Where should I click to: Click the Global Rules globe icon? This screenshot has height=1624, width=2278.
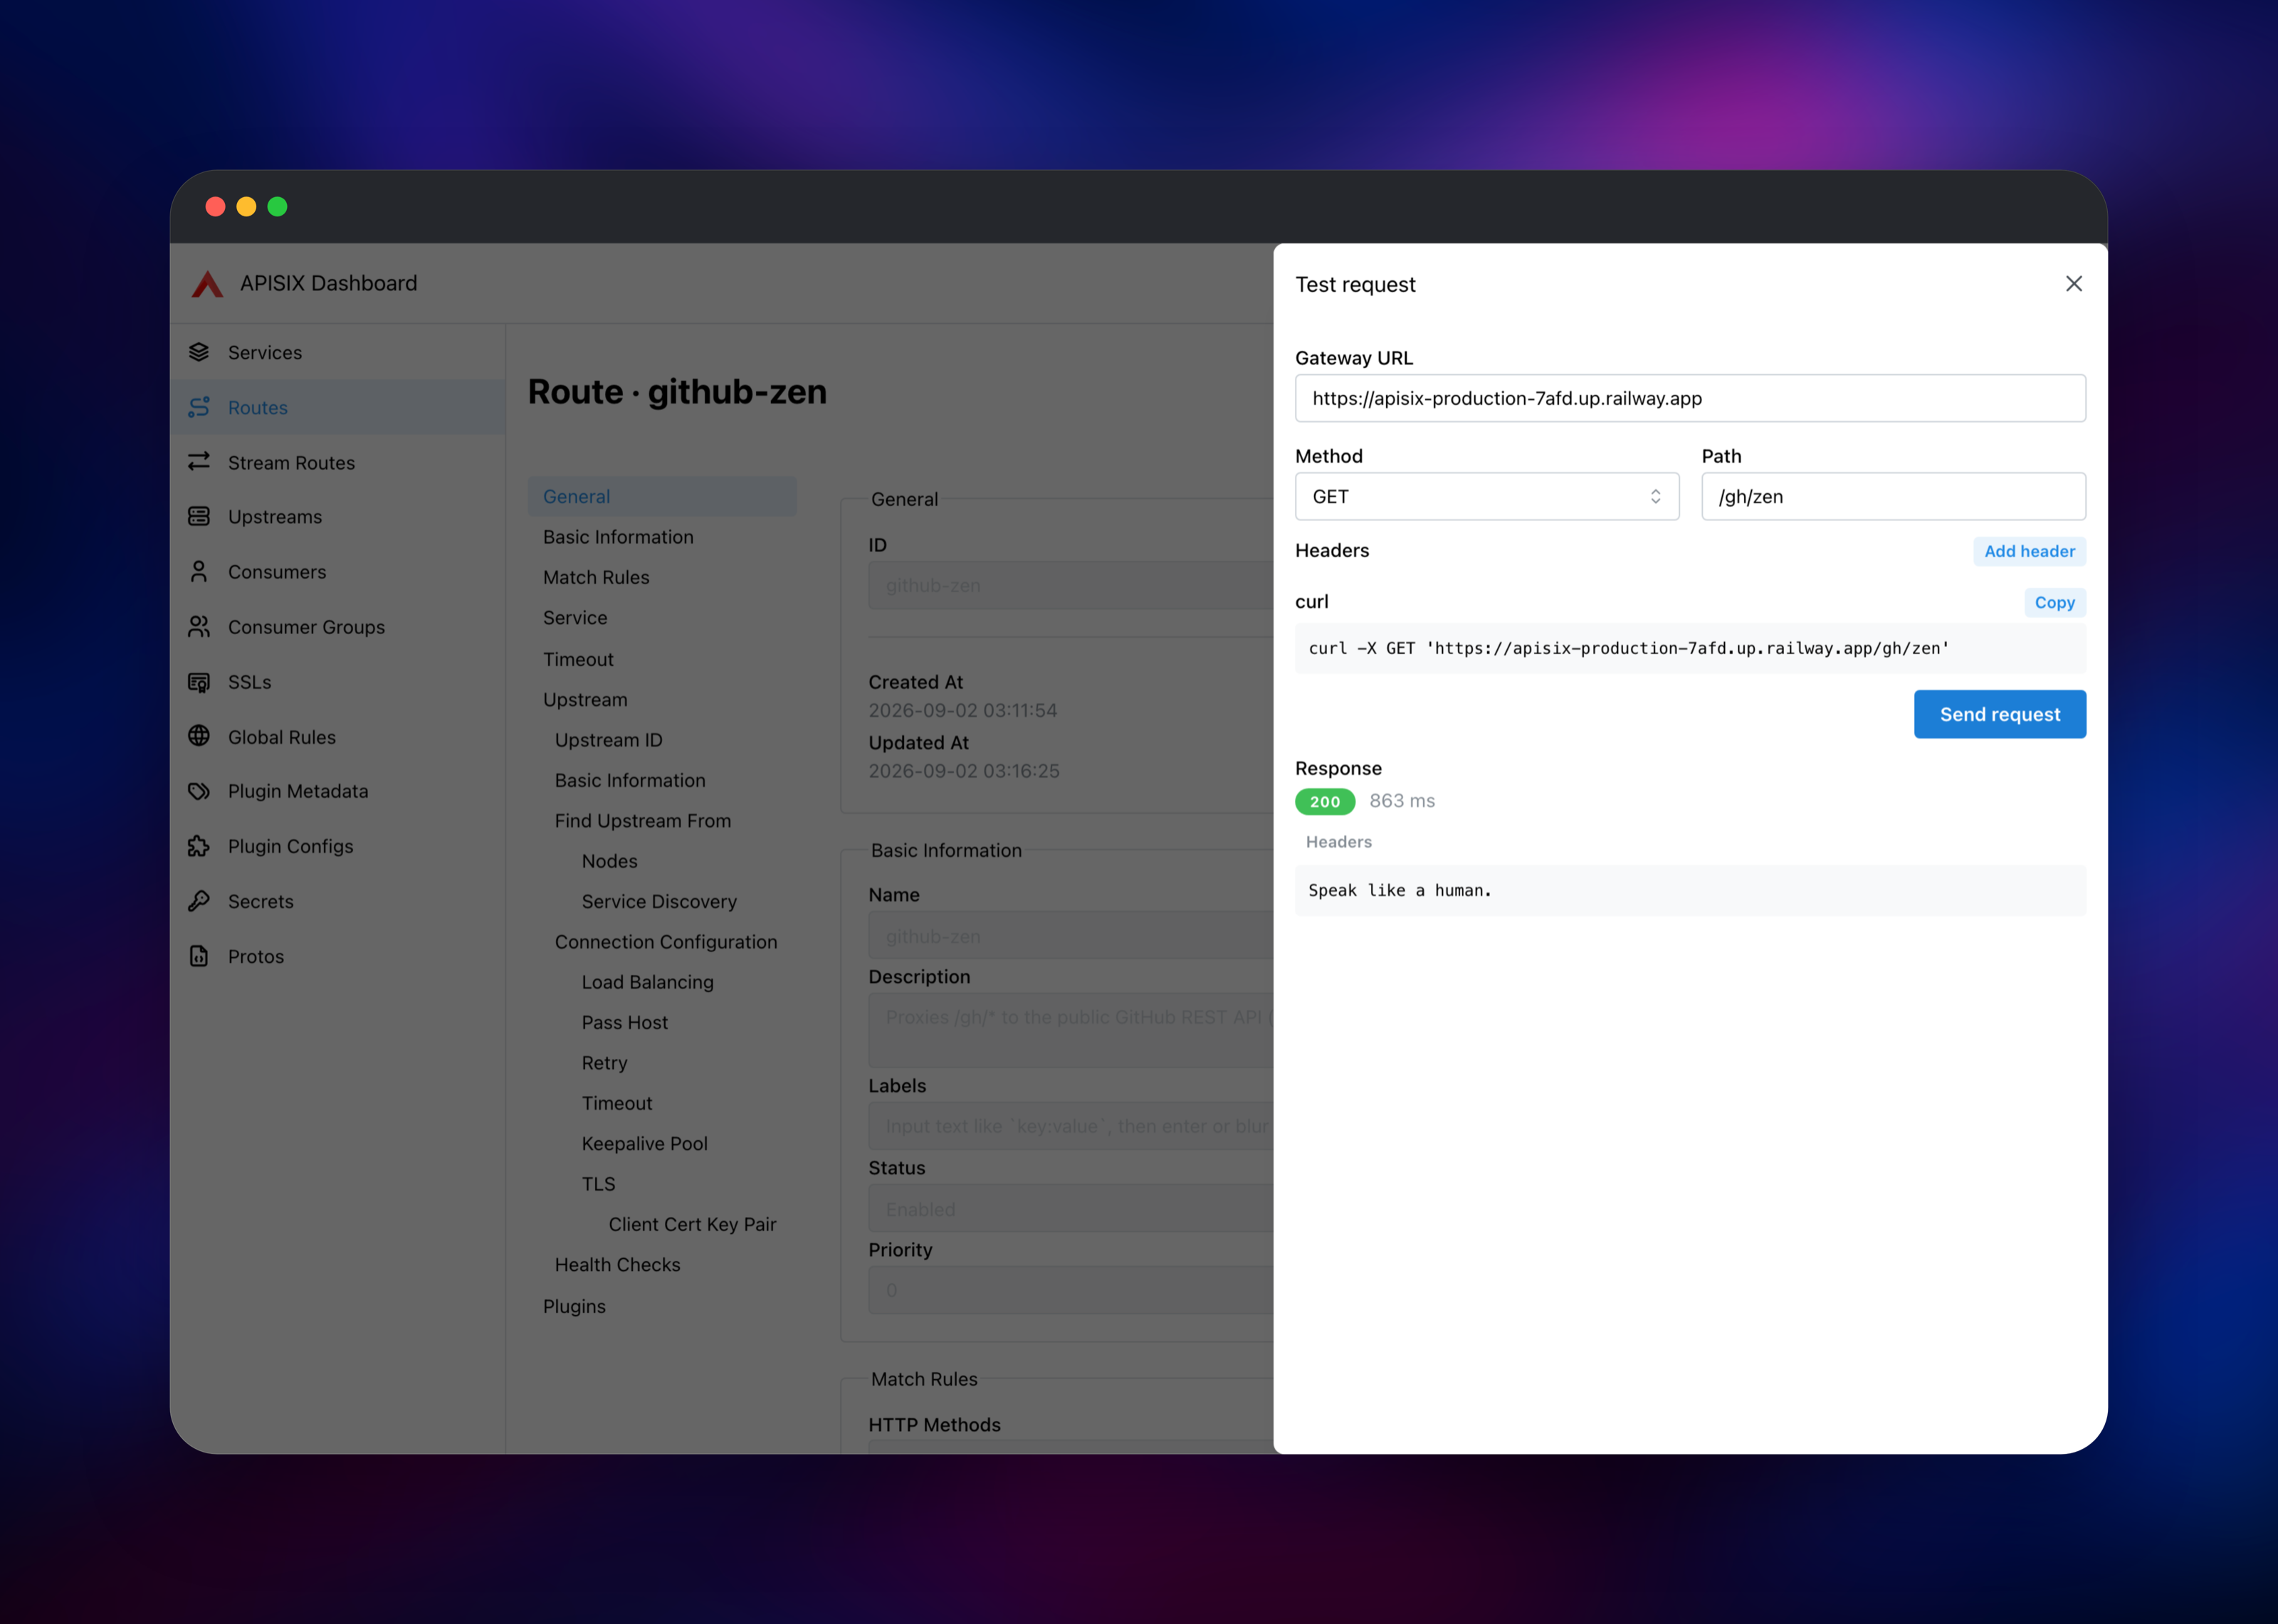[x=199, y=736]
